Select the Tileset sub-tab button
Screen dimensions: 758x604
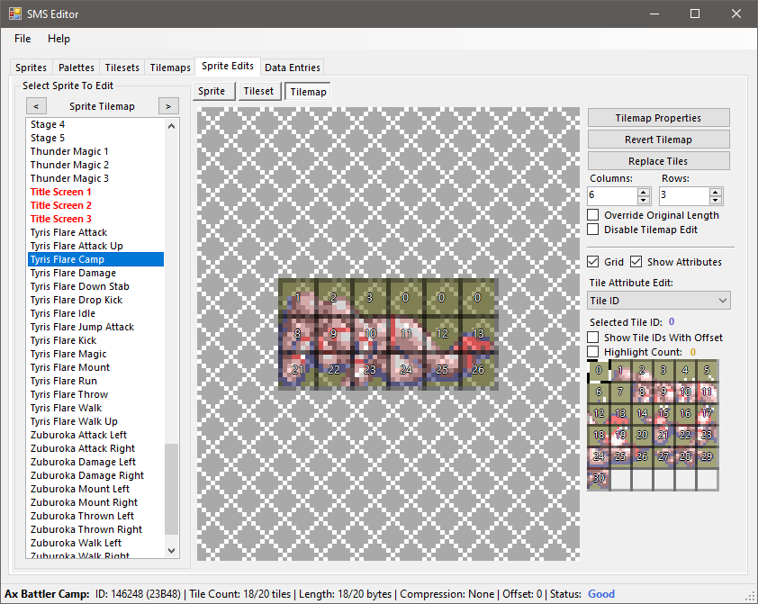pyautogui.click(x=258, y=91)
